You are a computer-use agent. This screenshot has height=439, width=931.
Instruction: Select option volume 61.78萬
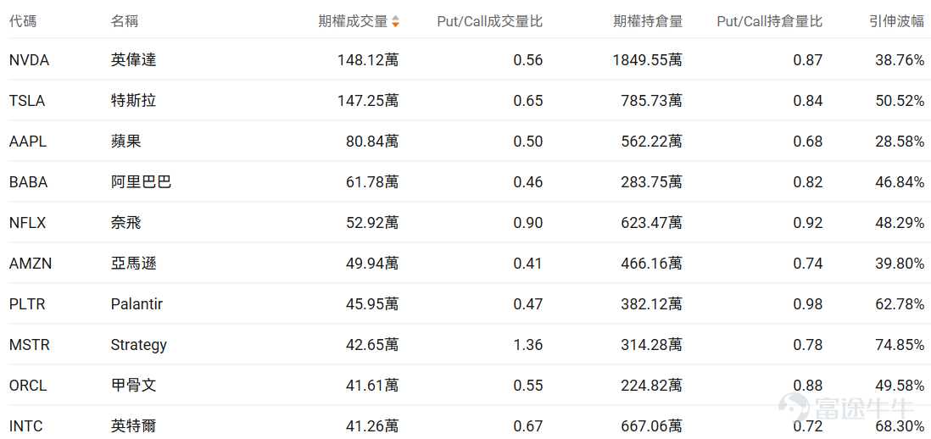372,182
